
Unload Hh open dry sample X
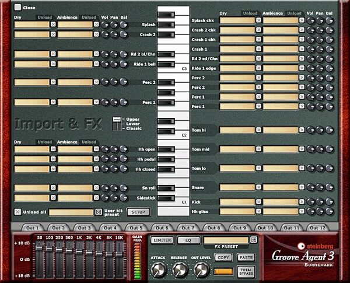click(x=53, y=149)
